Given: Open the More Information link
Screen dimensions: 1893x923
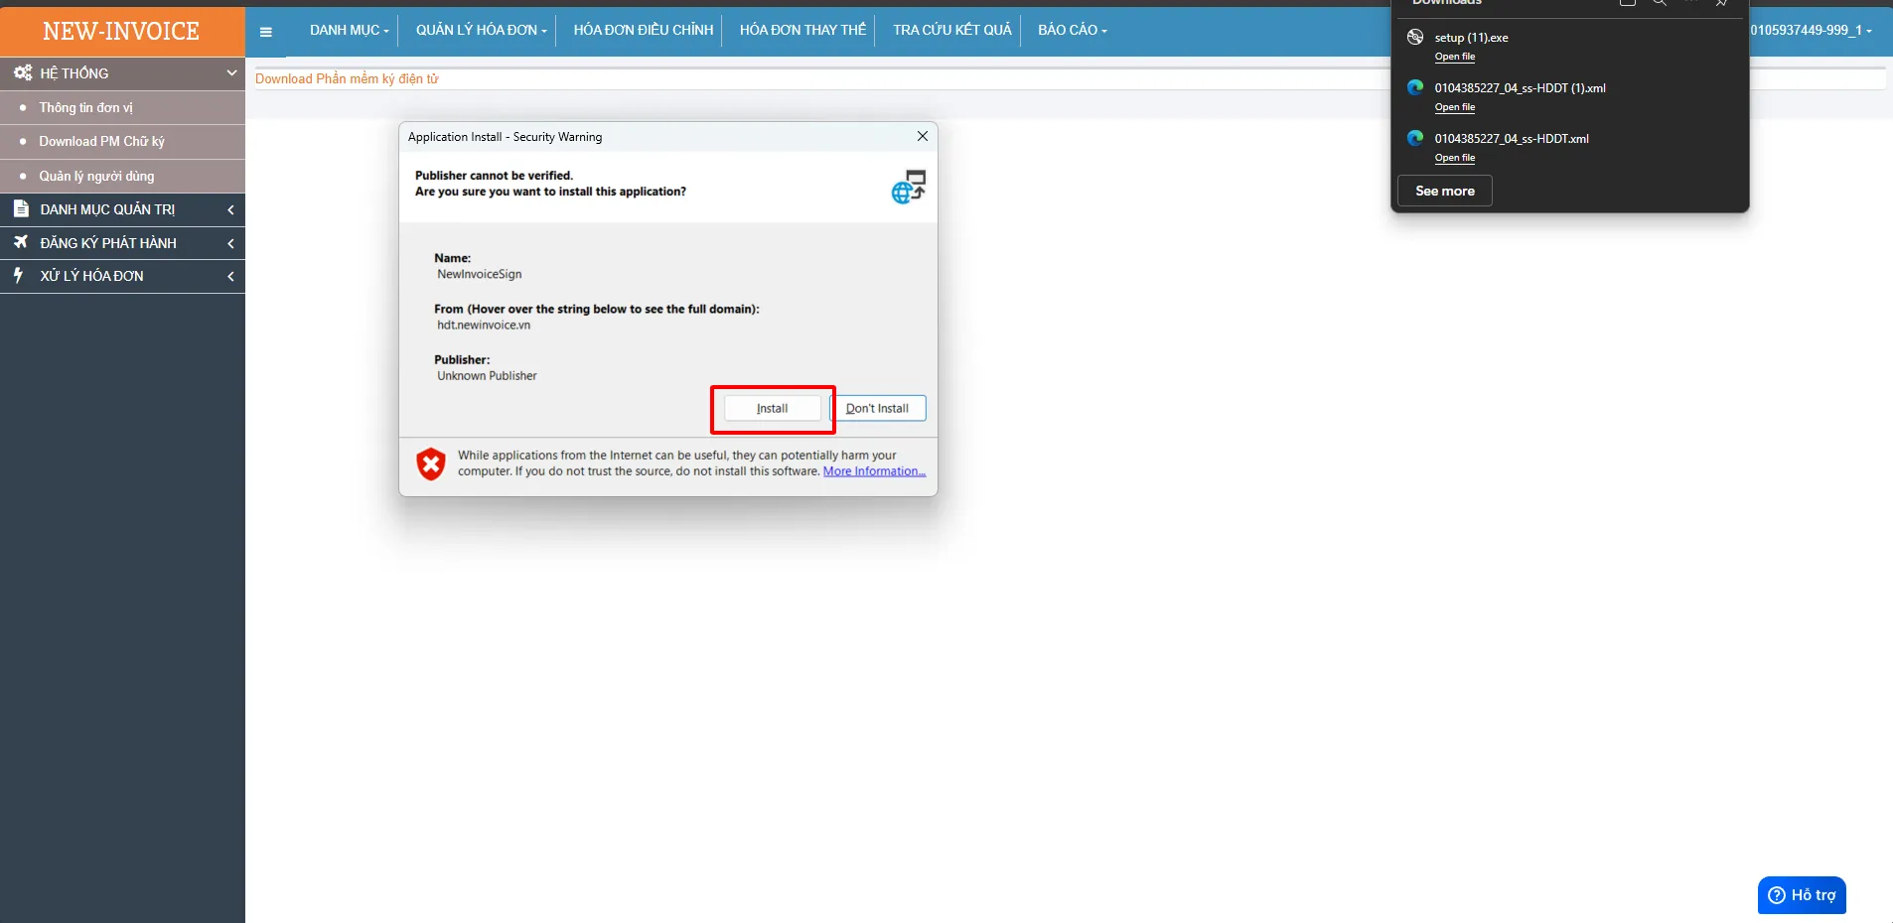Looking at the screenshot, I should click(874, 471).
